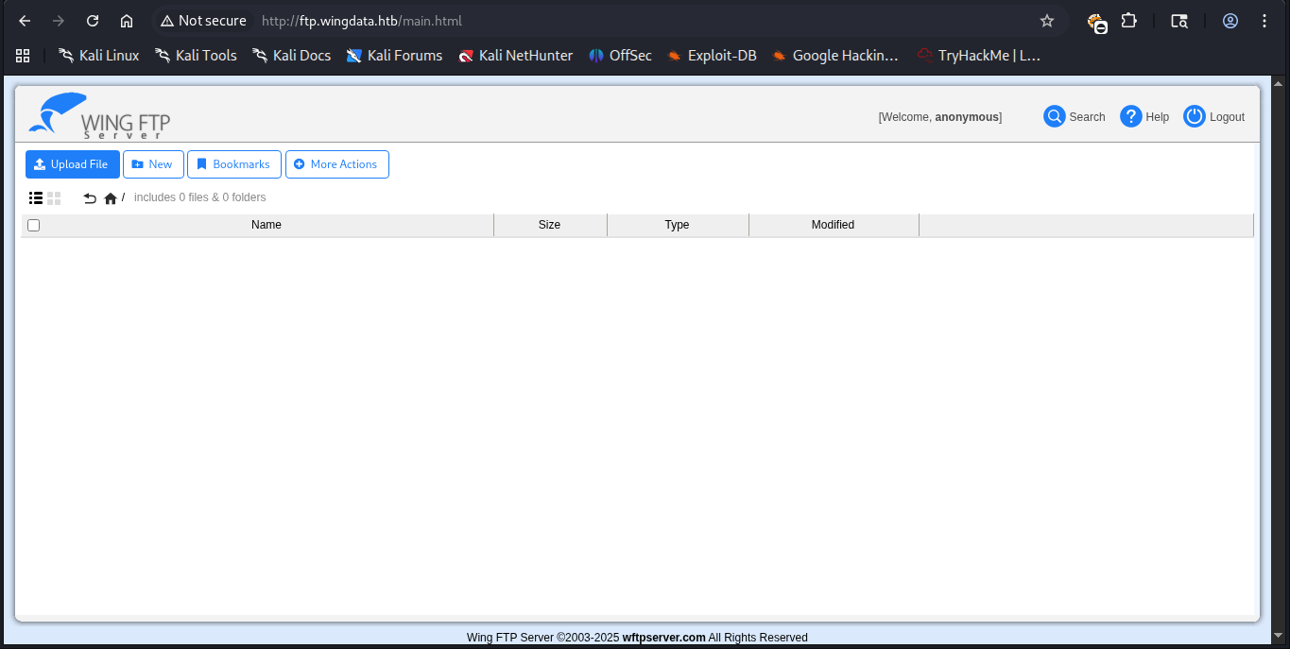Go to root folder via home icon
1290x649 pixels.
click(111, 198)
